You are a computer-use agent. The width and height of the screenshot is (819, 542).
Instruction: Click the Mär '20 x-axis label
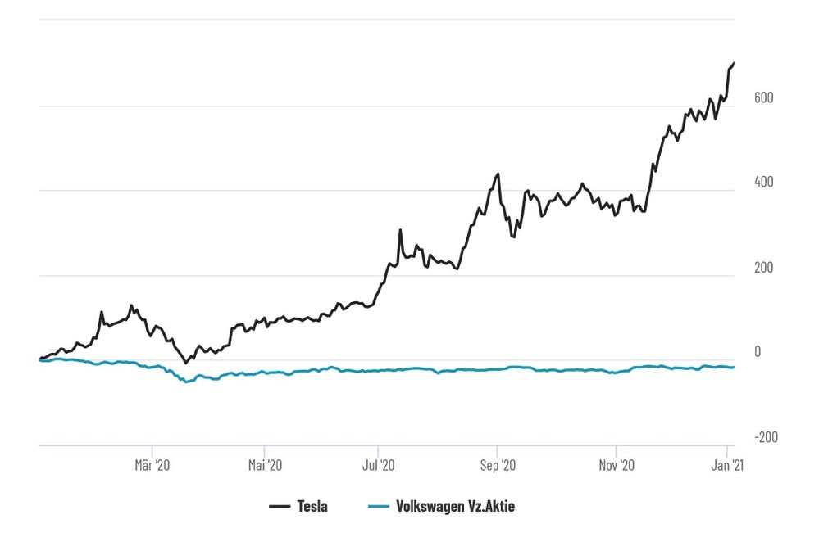151,465
